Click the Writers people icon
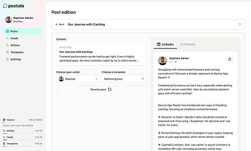This screenshot has width=251, height=151. [x=7, y=45]
